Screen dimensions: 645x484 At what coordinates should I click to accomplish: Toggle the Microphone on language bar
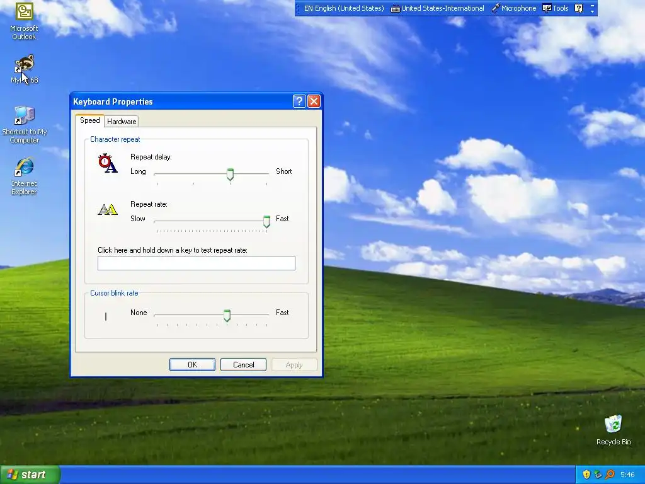pyautogui.click(x=514, y=8)
